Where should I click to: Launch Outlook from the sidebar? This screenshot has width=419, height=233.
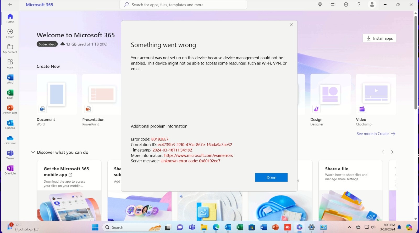pos(10,124)
